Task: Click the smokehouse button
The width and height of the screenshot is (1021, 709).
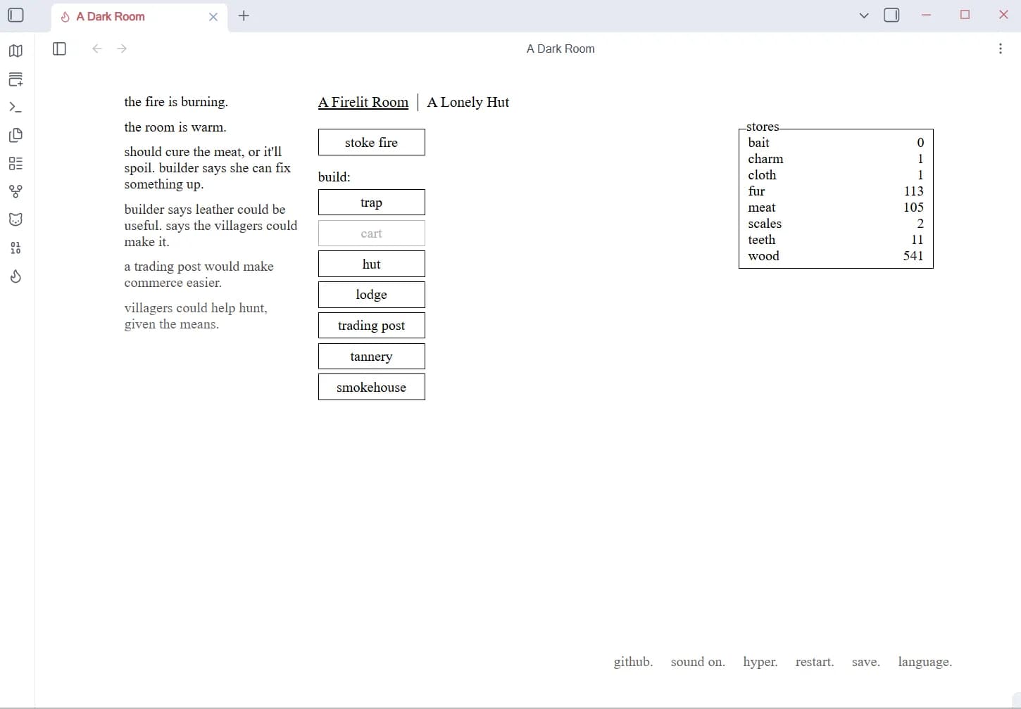Action: [372, 387]
